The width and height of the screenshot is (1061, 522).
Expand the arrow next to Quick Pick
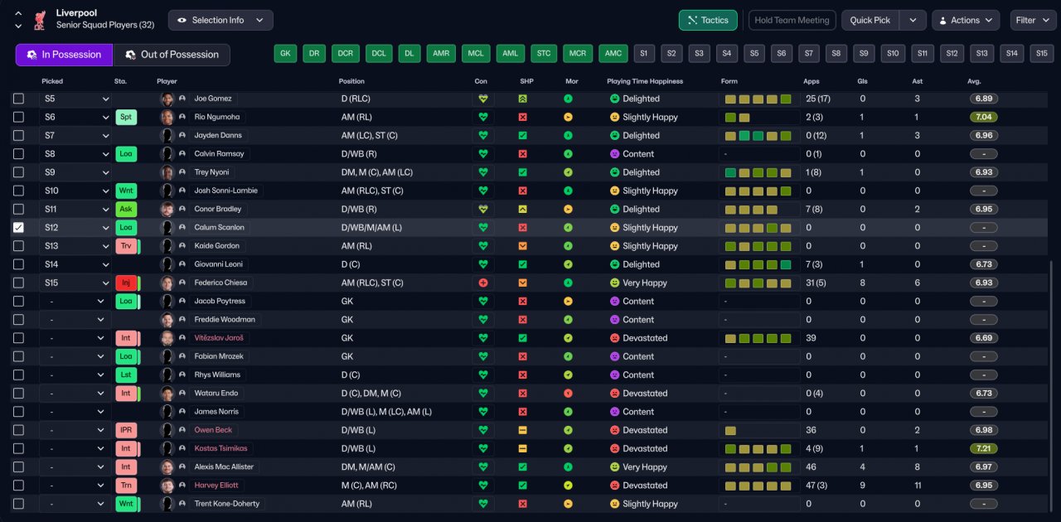tap(913, 20)
